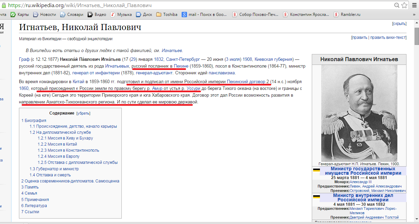
Task: Go to 1.2.4 Миссия в Европу
Action: click(x=59, y=156)
